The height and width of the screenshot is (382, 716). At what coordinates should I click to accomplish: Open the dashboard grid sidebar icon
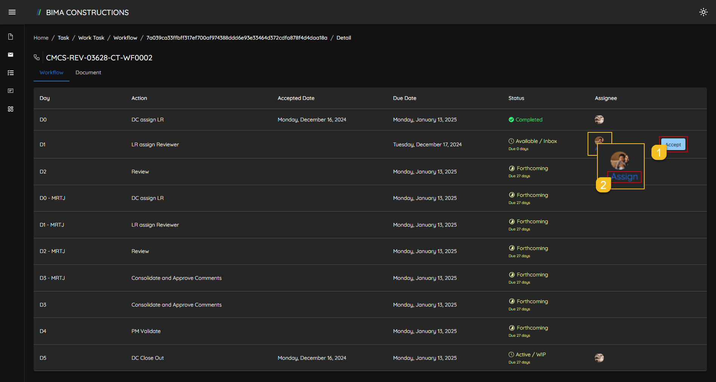coord(11,109)
